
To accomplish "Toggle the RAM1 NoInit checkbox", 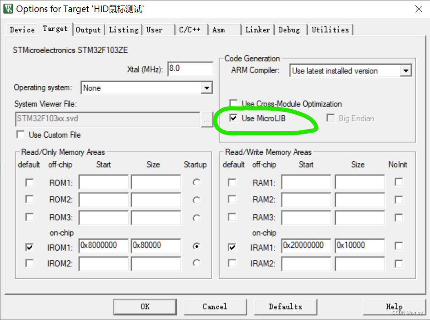I will (x=399, y=182).
